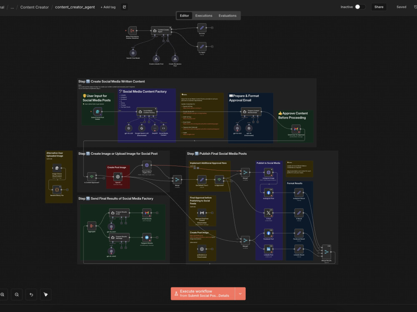This screenshot has height=312, width=417.
Task: Select the Telegram Results node
Action: (146, 238)
